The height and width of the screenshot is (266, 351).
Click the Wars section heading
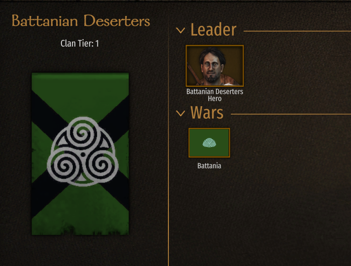point(207,113)
